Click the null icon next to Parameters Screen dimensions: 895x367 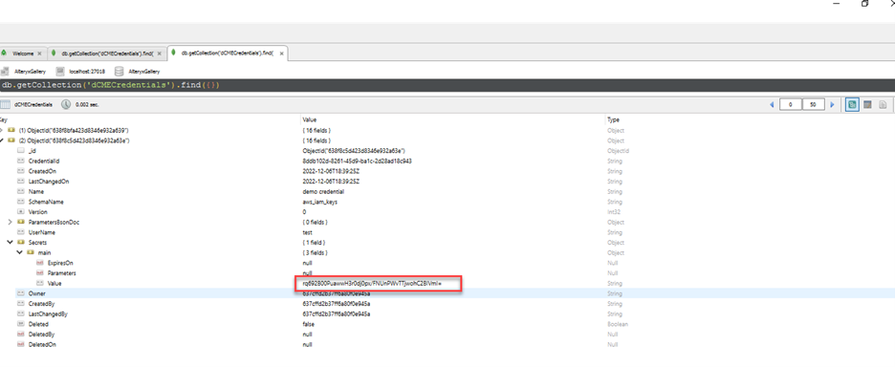tap(40, 273)
